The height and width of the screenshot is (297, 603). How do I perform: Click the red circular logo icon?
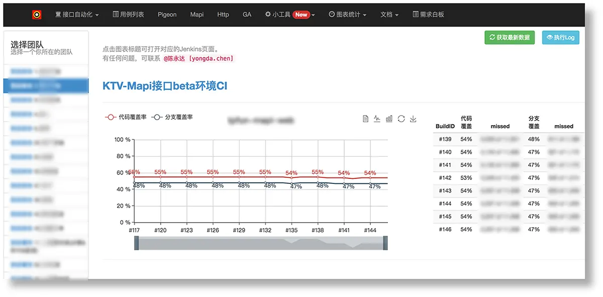point(36,15)
